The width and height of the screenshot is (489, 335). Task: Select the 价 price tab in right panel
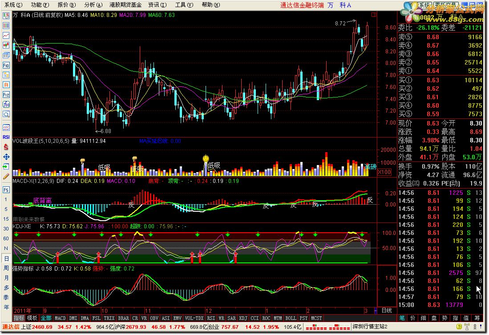coord(413,318)
